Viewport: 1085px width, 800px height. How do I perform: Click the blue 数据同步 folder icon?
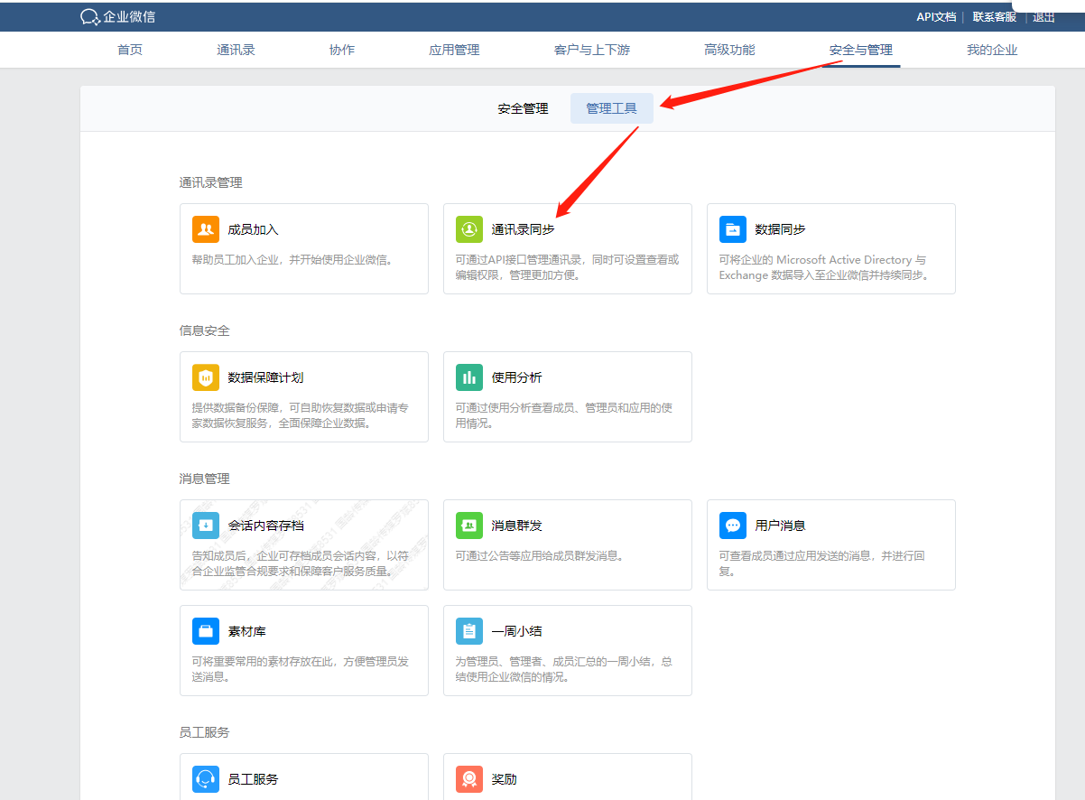[733, 229]
